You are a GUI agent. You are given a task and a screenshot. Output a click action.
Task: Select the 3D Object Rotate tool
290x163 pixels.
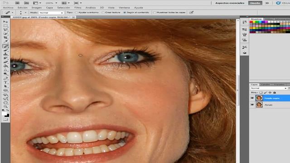click(5, 95)
